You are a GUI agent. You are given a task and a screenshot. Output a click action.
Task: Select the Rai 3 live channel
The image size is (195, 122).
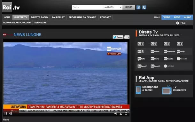[167, 44]
